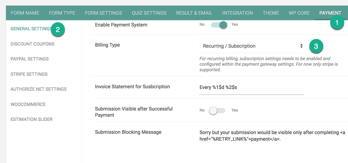Open the Form Settings tab

click(x=104, y=13)
